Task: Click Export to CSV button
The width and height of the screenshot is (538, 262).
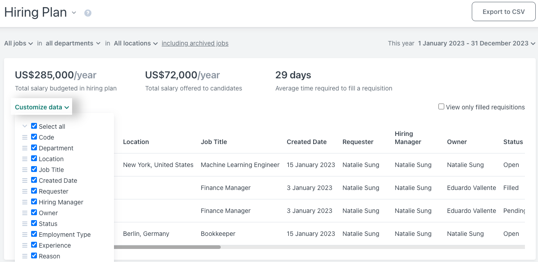Action: point(504,12)
